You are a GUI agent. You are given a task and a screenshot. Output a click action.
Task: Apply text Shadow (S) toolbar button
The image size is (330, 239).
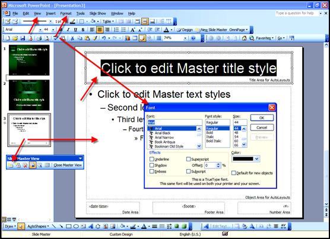[x=82, y=30]
